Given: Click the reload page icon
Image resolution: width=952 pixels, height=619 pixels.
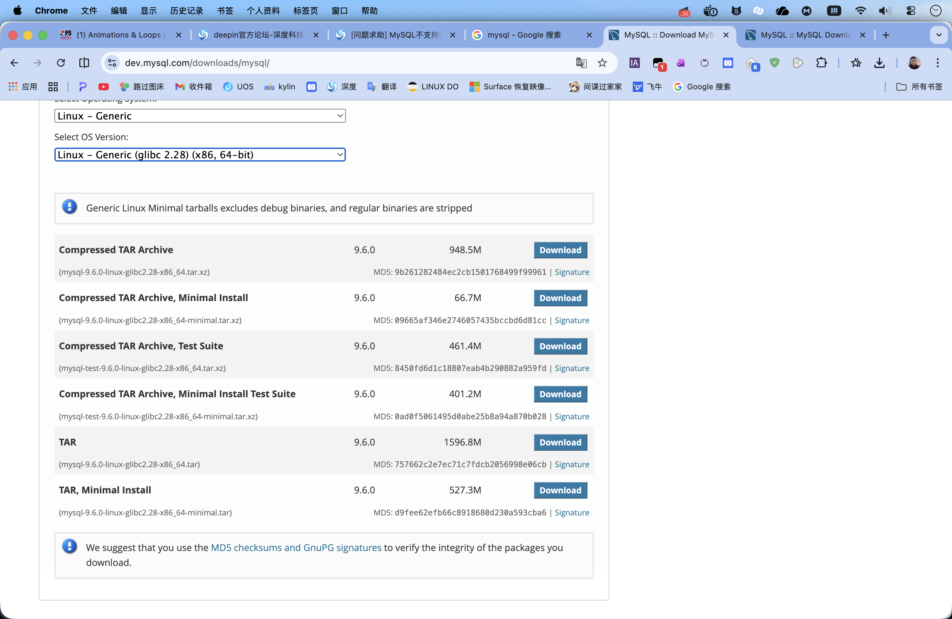Looking at the screenshot, I should point(61,63).
